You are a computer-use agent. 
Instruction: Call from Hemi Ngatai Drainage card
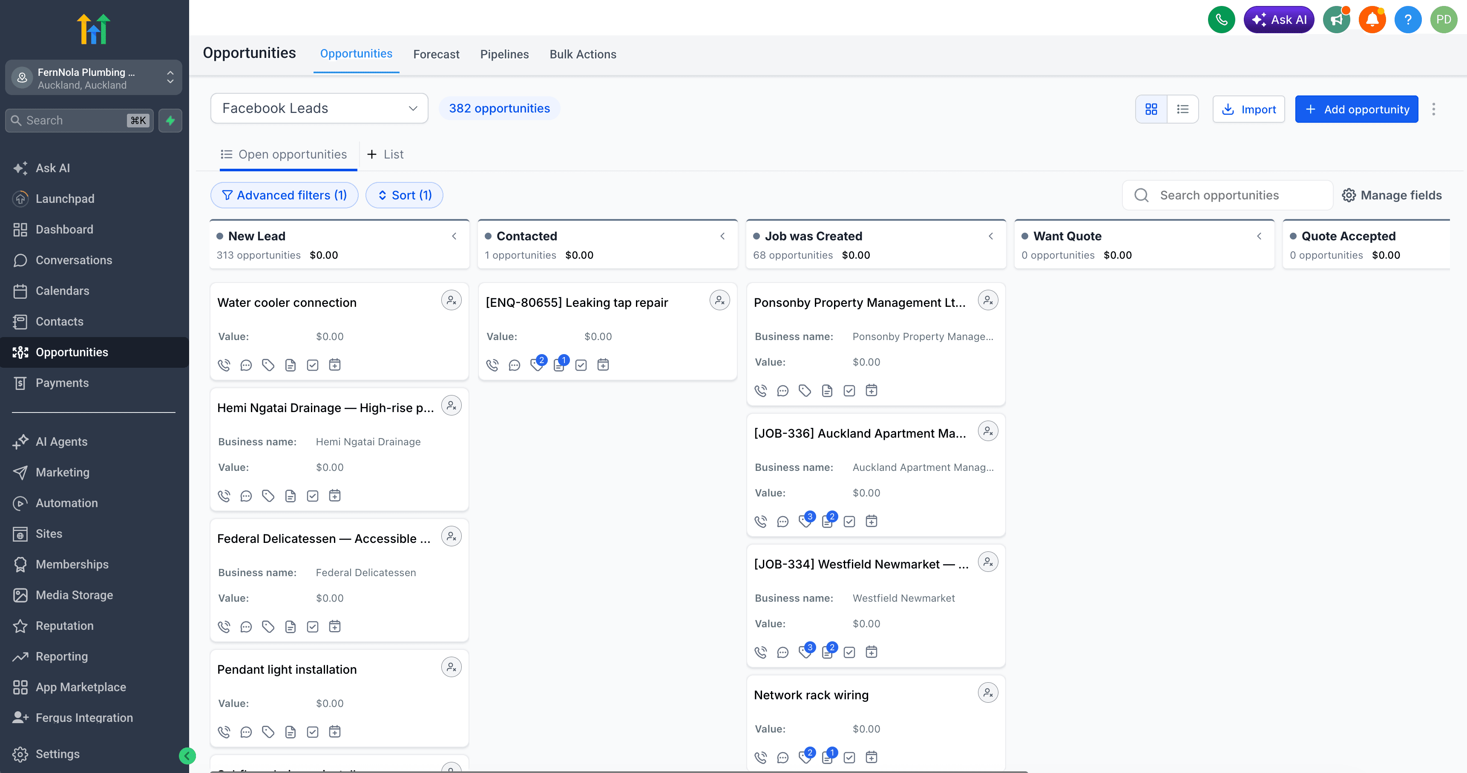224,496
